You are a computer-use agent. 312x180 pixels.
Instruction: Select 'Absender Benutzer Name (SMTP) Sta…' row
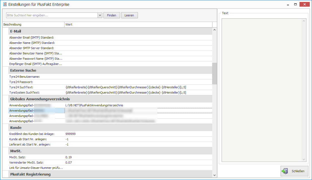pos(110,53)
